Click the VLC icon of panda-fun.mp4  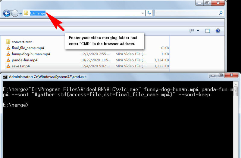[8, 60]
